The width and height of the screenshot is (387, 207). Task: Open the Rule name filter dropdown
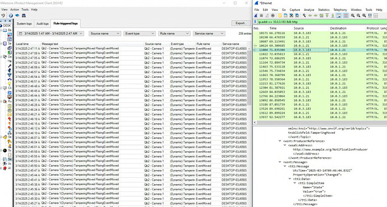[174, 34]
